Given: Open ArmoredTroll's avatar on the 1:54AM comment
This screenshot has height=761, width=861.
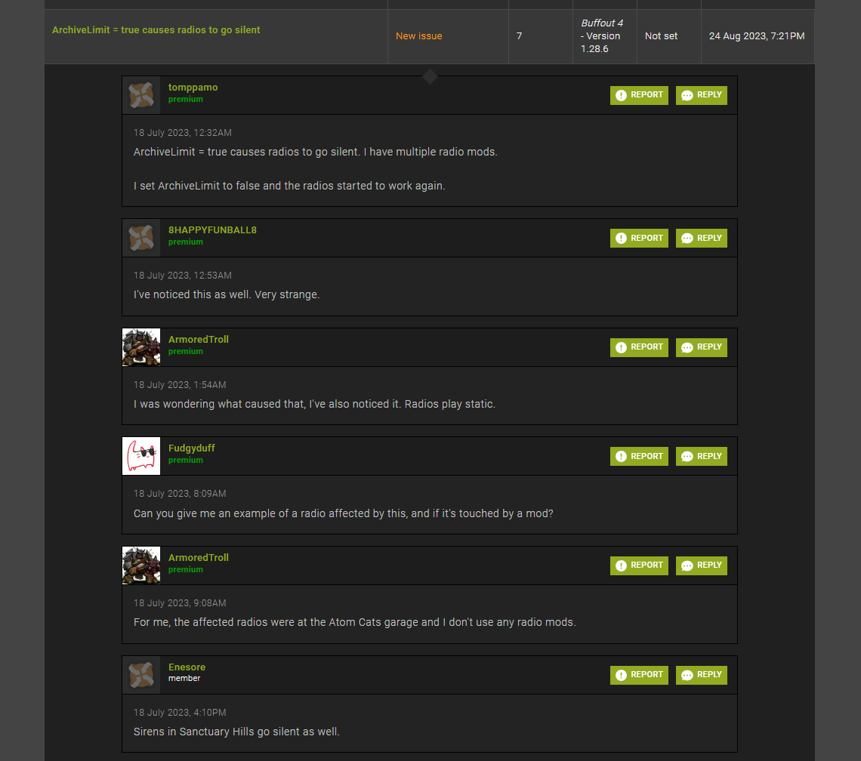Looking at the screenshot, I should tap(141, 347).
